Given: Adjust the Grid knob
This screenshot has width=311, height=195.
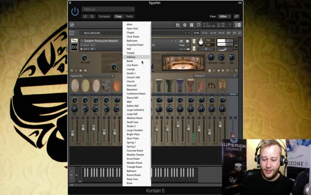Looking at the screenshot, I should click(231, 57).
